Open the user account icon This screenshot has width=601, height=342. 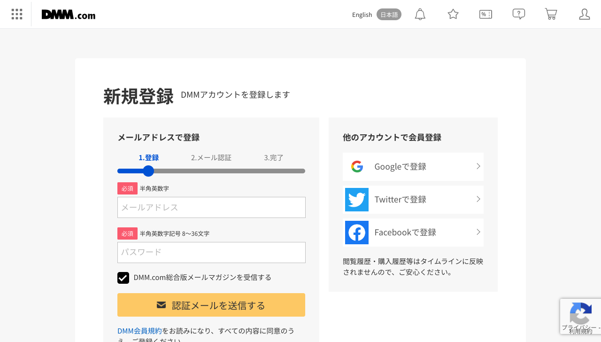tap(585, 14)
